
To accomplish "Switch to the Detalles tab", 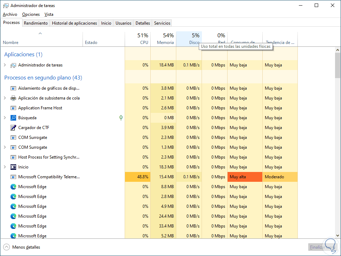I will click(143, 23).
